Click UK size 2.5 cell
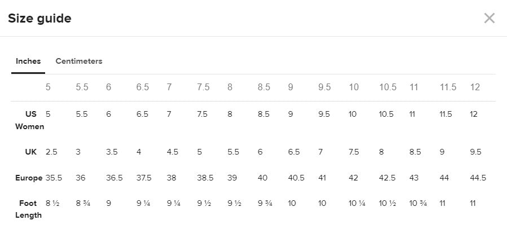The height and width of the screenshot is (251, 507). point(51,152)
